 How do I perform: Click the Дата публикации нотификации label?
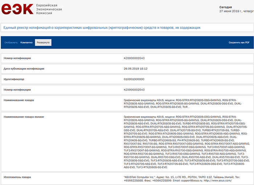click(24, 68)
